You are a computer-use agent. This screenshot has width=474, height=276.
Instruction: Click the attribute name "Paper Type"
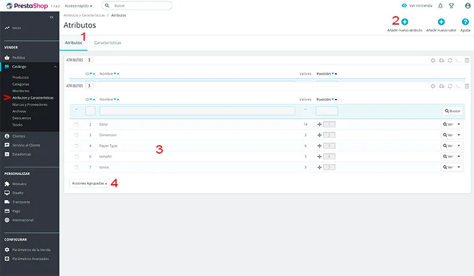108,146
